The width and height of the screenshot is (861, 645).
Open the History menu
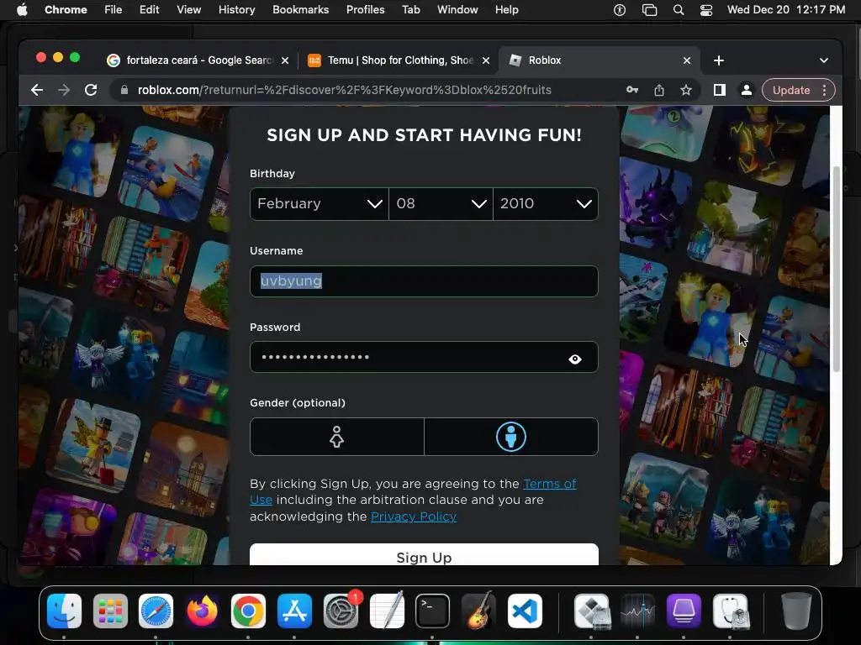236,10
